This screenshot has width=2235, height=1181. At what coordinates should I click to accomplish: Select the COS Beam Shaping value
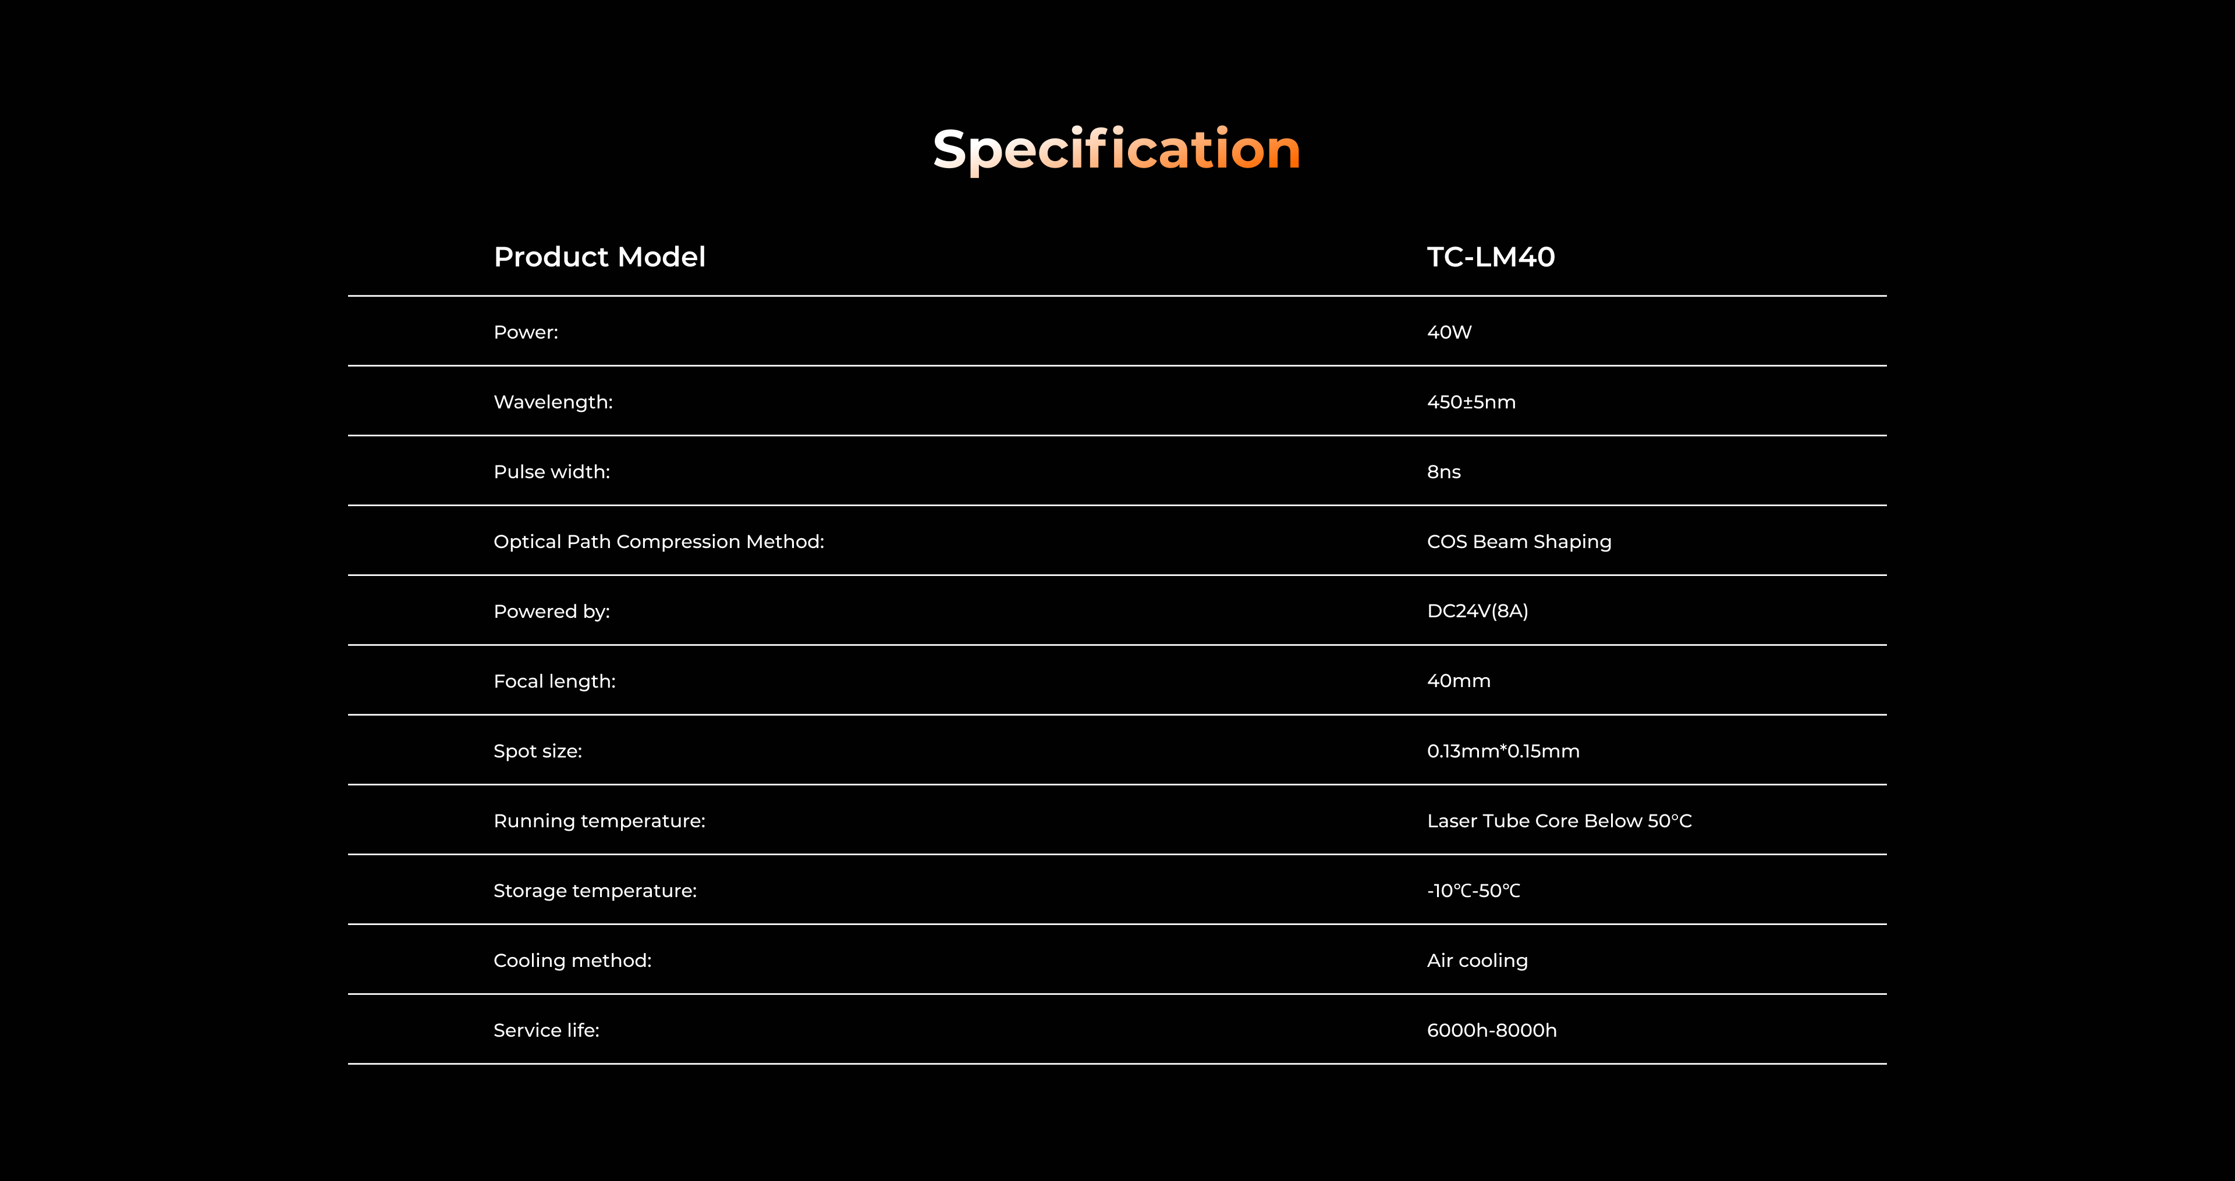[1519, 542]
